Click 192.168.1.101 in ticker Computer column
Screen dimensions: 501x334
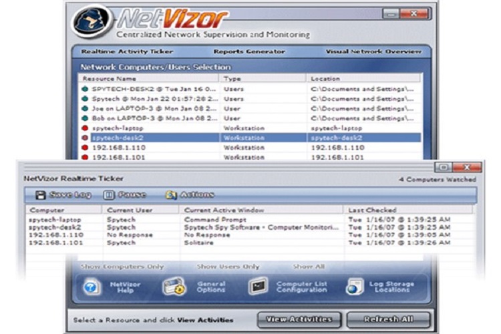pos(55,242)
